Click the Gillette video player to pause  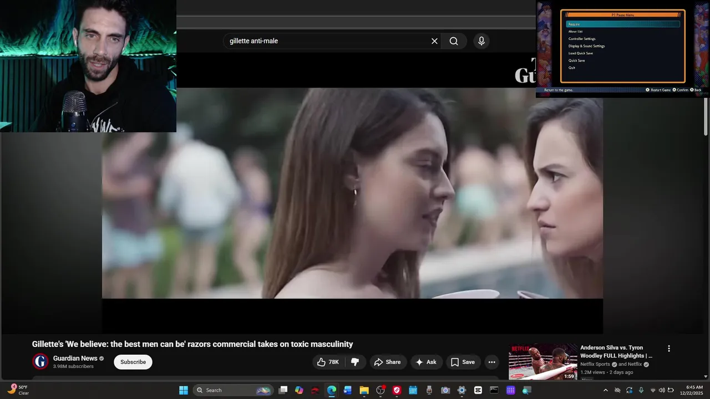pos(352,193)
